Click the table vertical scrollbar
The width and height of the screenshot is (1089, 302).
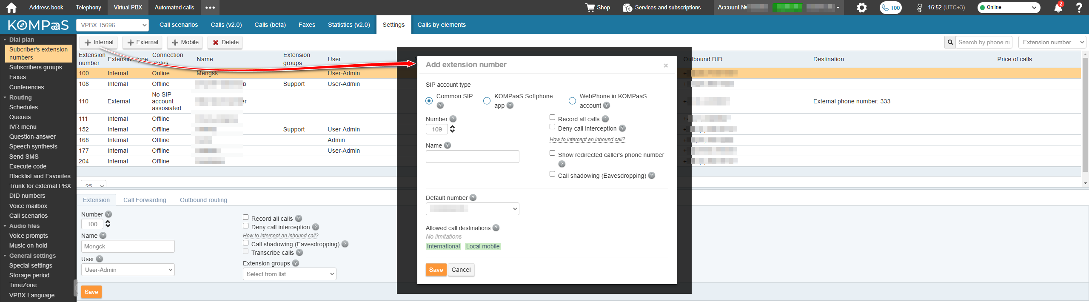point(1085,115)
